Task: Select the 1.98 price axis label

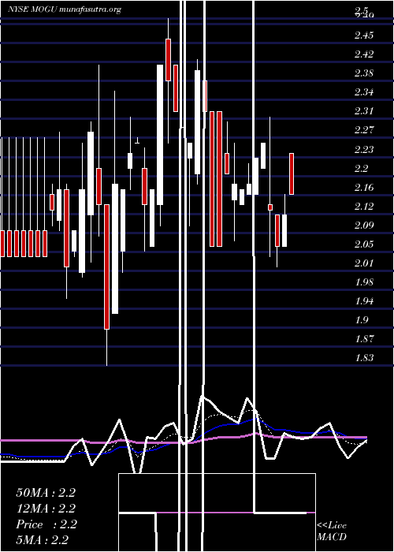Action: (364, 282)
